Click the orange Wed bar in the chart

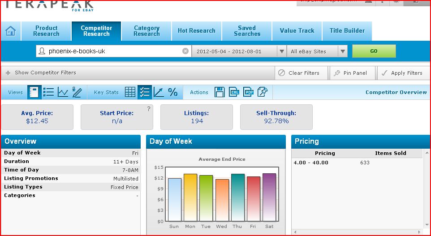(222, 200)
